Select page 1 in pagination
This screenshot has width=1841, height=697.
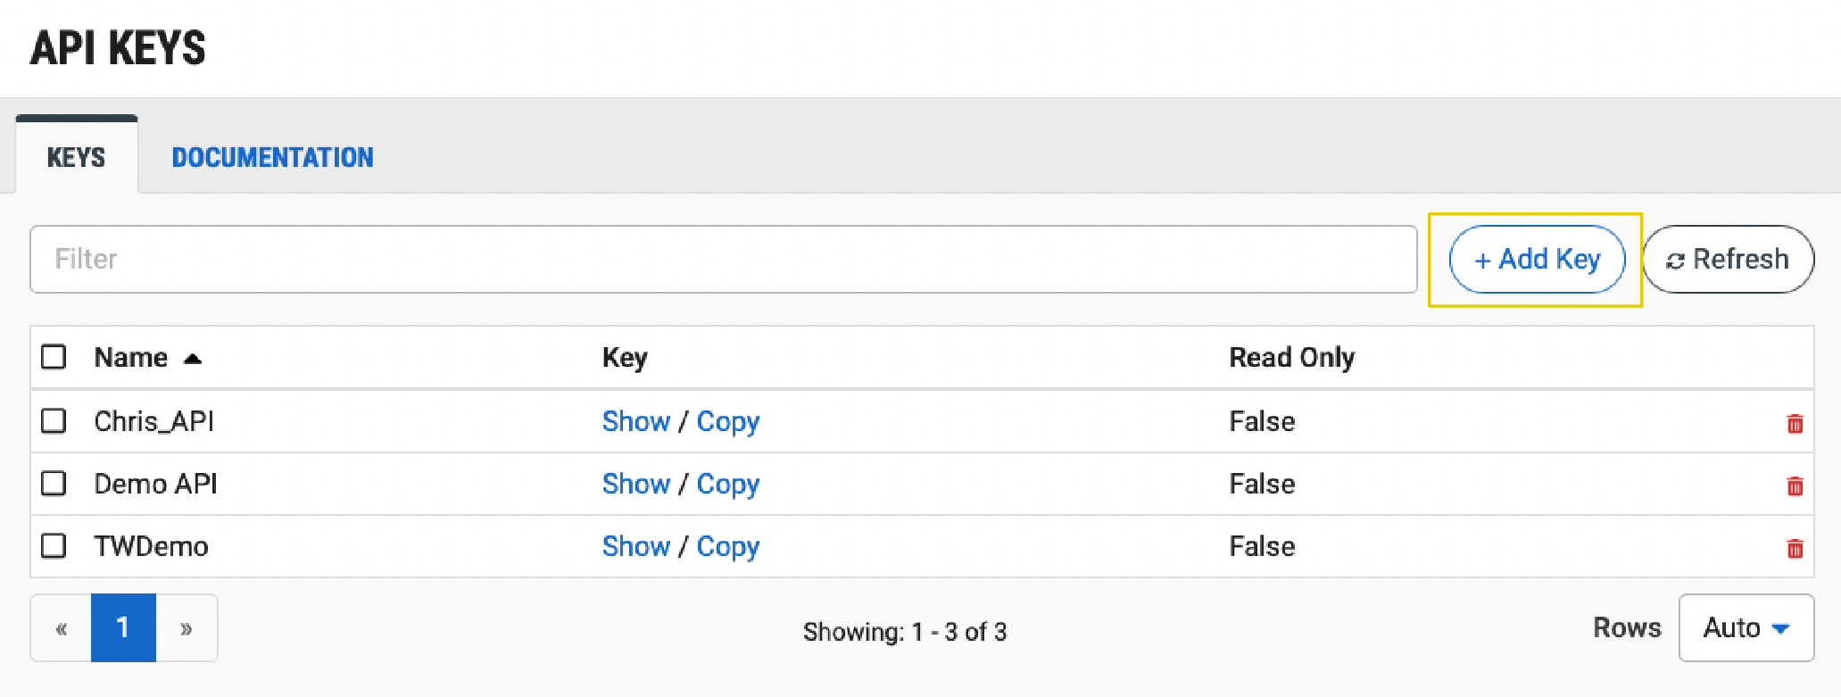[123, 628]
